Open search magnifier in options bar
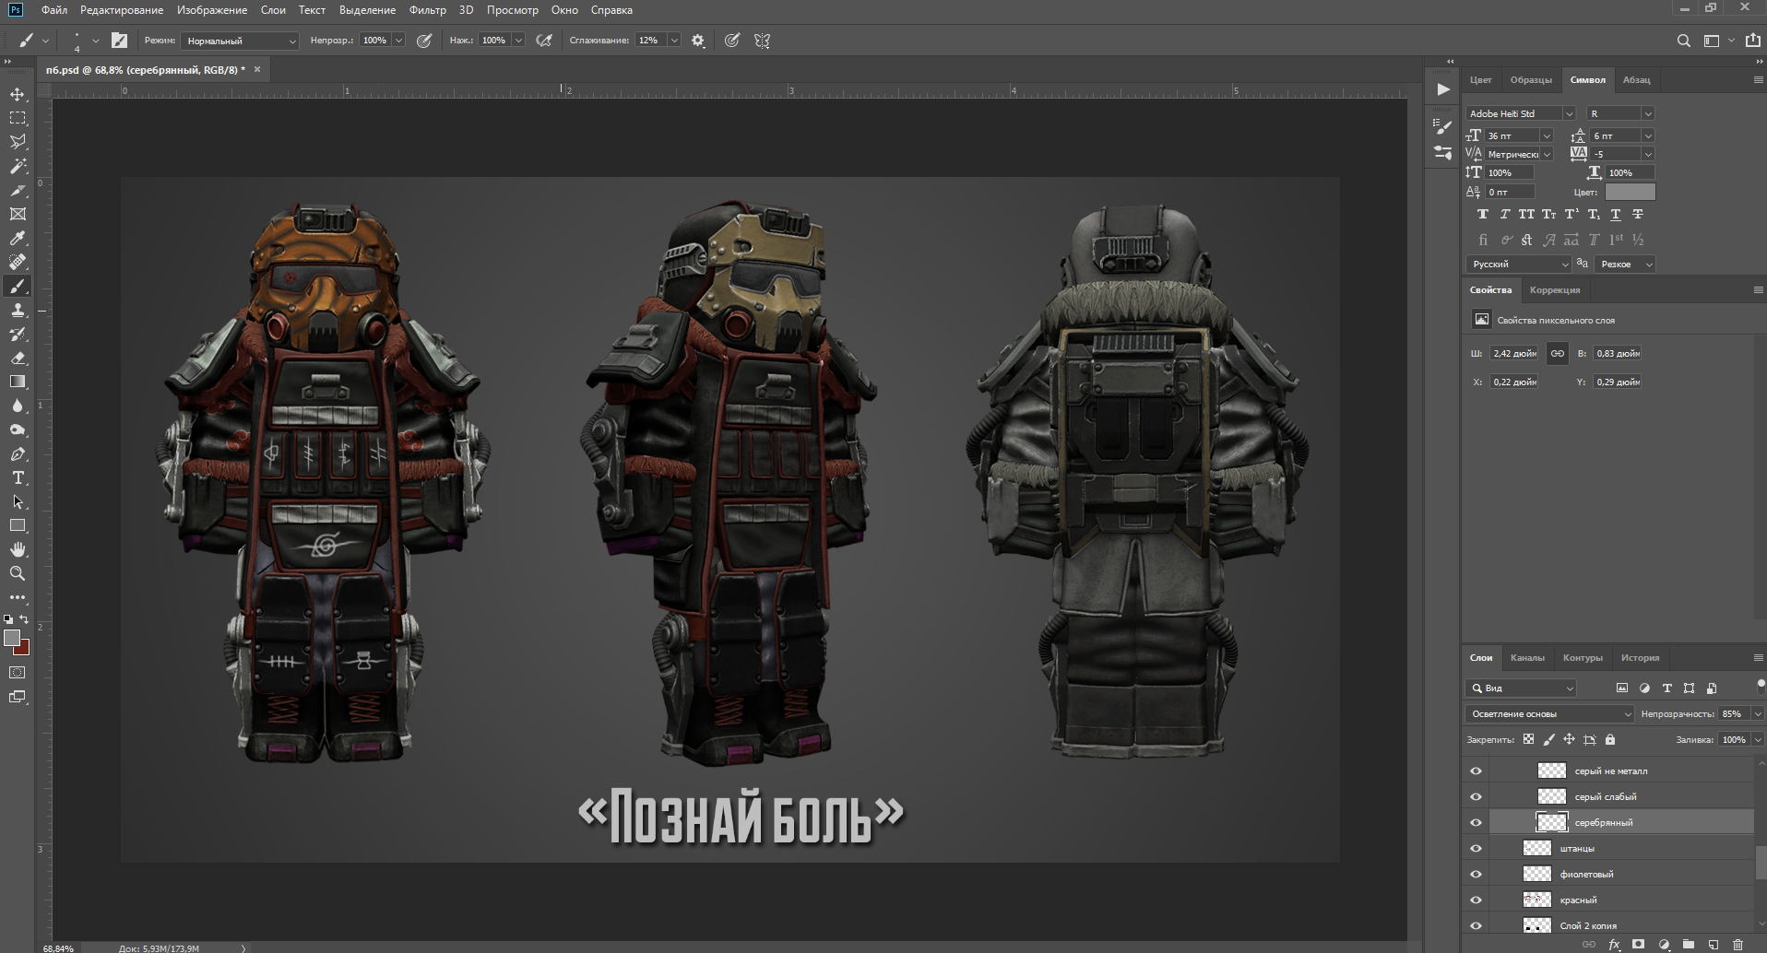Image resolution: width=1767 pixels, height=953 pixels. [1683, 41]
